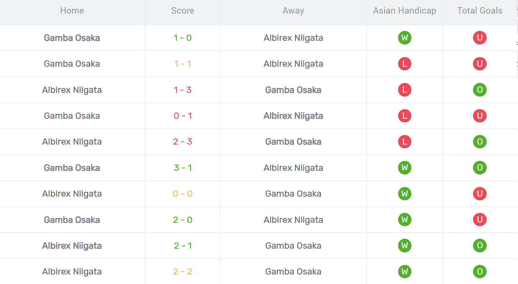Open away team Albirex Niigata in 0 - 1 row
Screen dimensions: 518x284
click(293, 116)
